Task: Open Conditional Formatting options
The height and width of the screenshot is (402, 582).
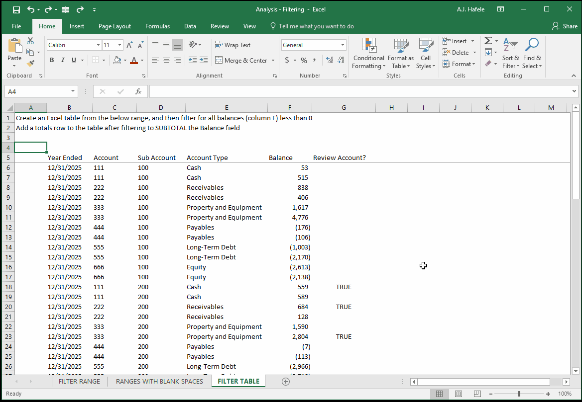Action: 369,54
